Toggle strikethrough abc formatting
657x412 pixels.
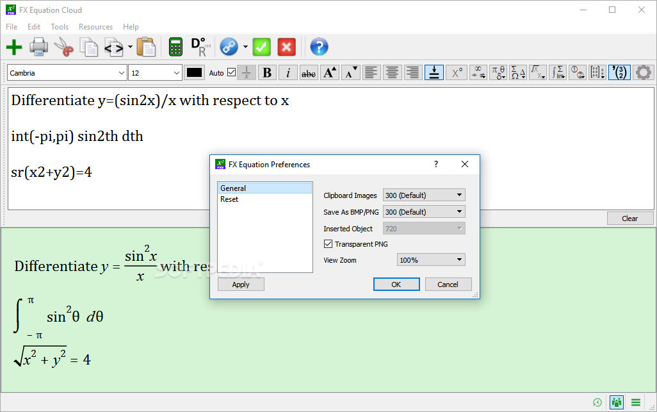(x=309, y=72)
